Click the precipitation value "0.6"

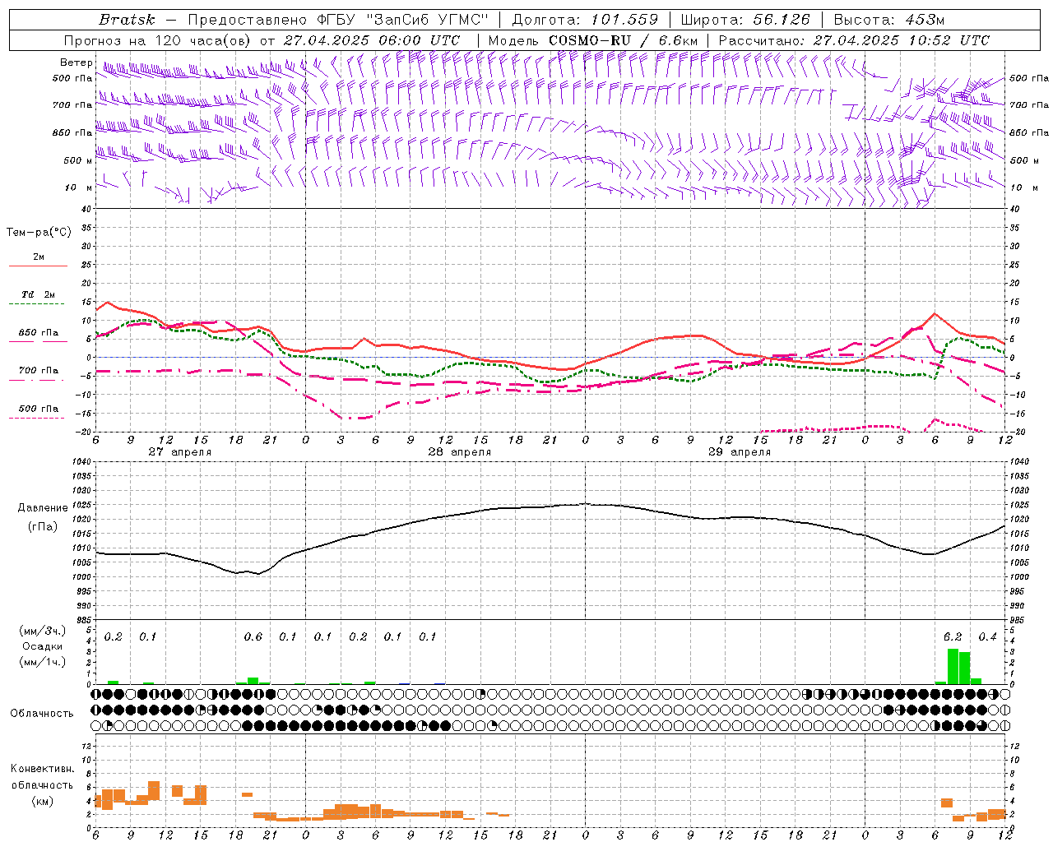(x=253, y=637)
